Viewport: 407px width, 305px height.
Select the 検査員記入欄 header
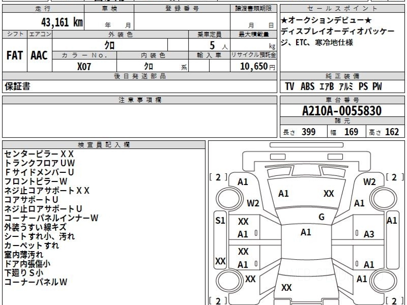point(104,145)
